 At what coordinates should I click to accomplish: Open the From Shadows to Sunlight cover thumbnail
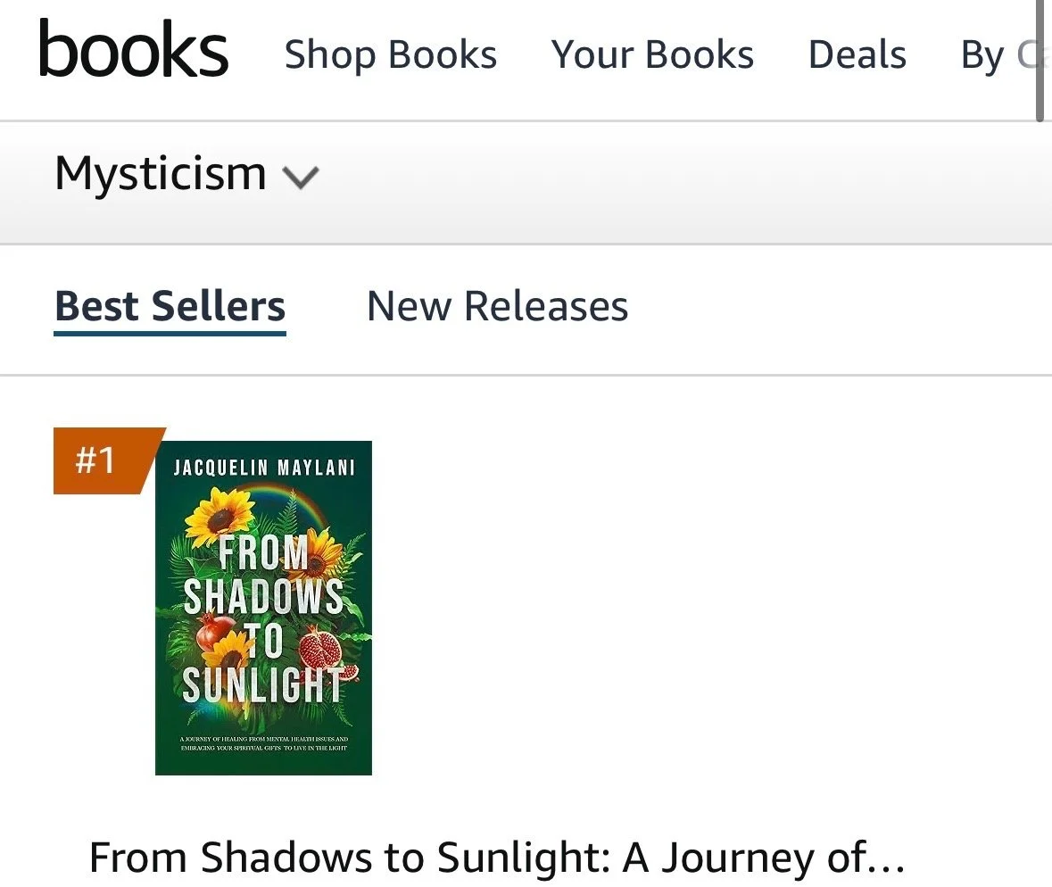(x=263, y=607)
